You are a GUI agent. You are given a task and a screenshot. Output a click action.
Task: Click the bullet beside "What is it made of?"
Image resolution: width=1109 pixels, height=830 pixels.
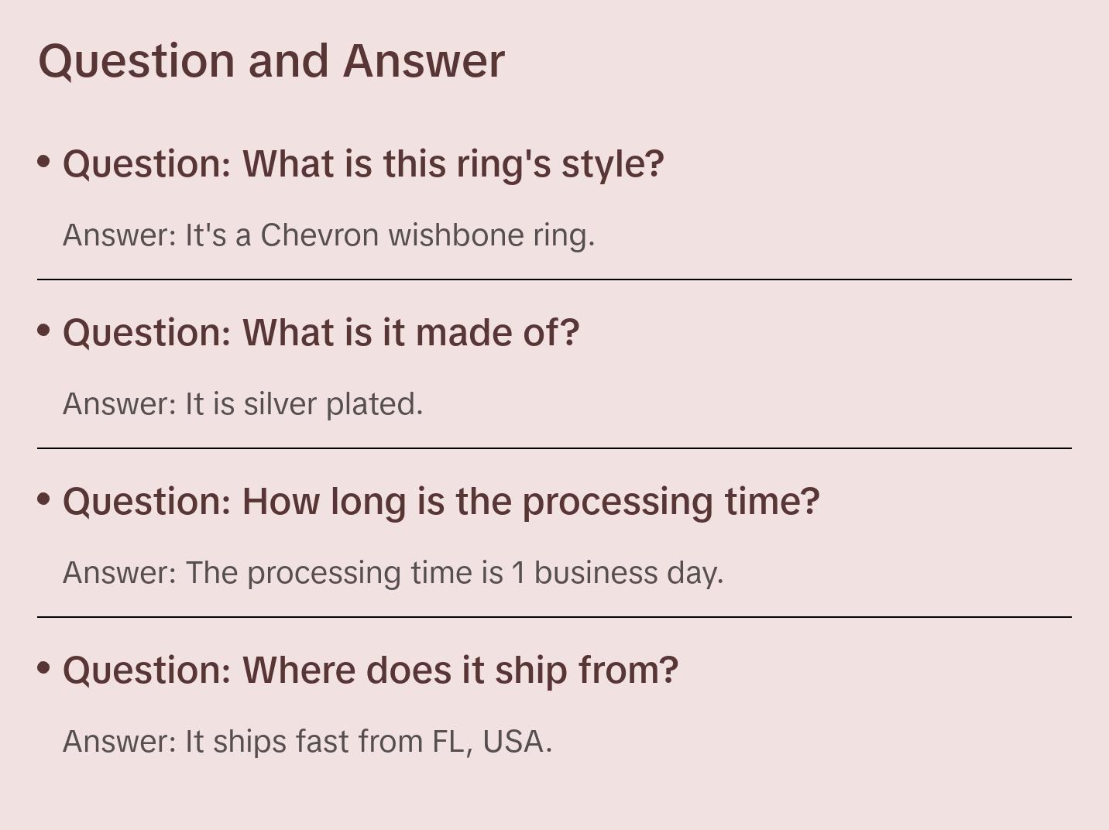tap(44, 330)
